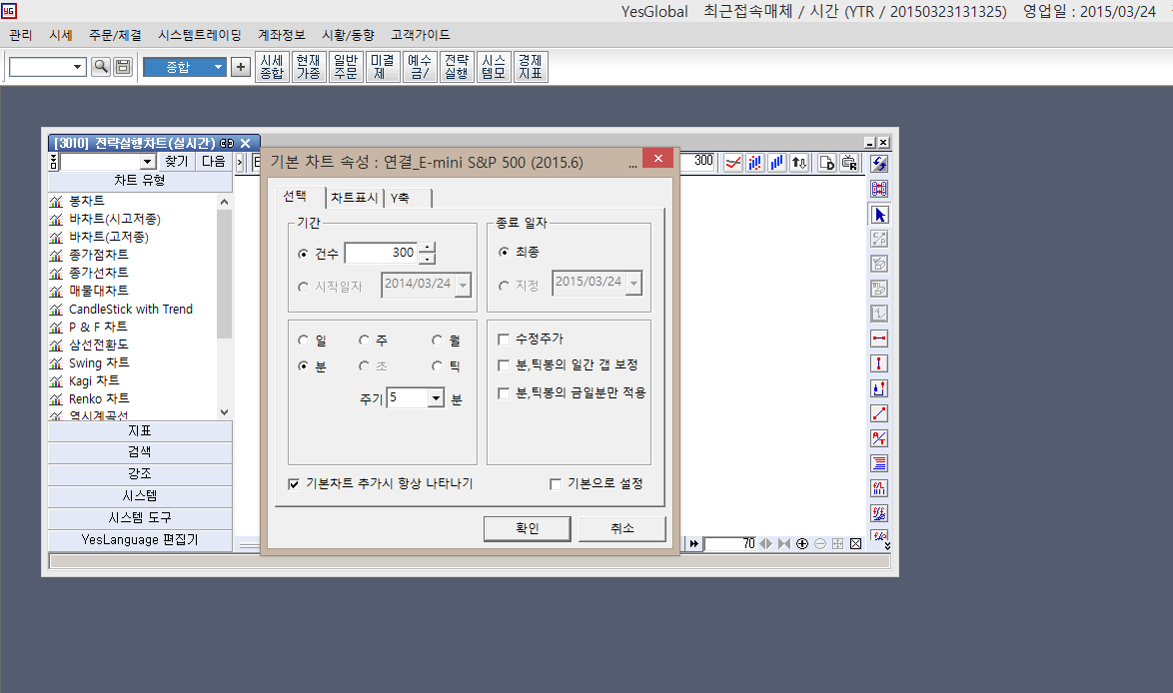This screenshot has width=1173, height=693.
Task: Select the 최종 end date radio button
Action: (504, 252)
